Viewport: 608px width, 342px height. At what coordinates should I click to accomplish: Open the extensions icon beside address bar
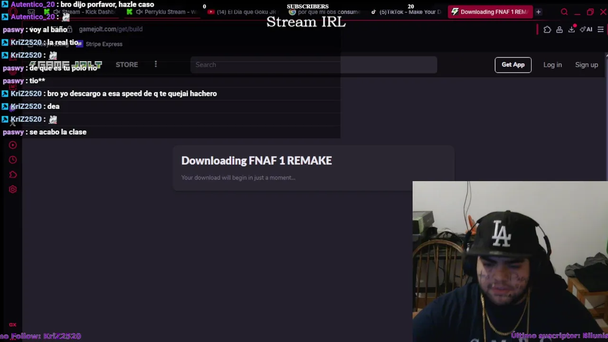547,29
